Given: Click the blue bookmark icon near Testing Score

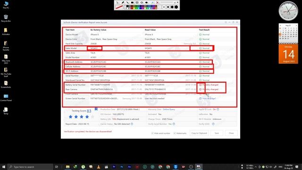Looking at the screenshot, I should click(96, 109).
